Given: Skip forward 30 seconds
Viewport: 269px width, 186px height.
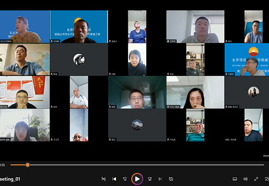Looking at the screenshot, I should [150, 179].
